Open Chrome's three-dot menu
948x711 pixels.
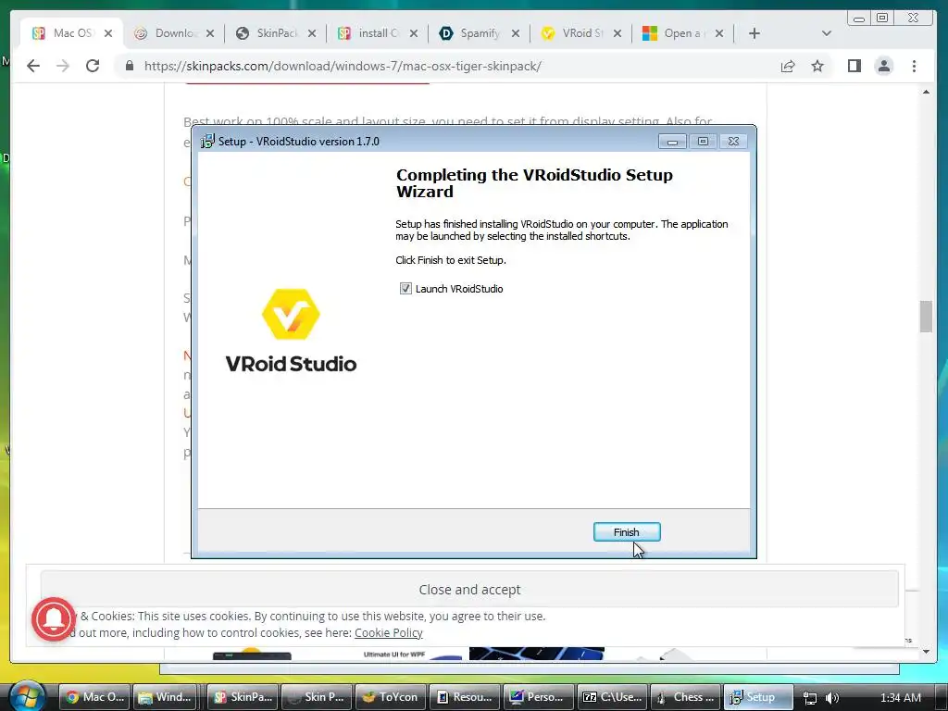(914, 66)
